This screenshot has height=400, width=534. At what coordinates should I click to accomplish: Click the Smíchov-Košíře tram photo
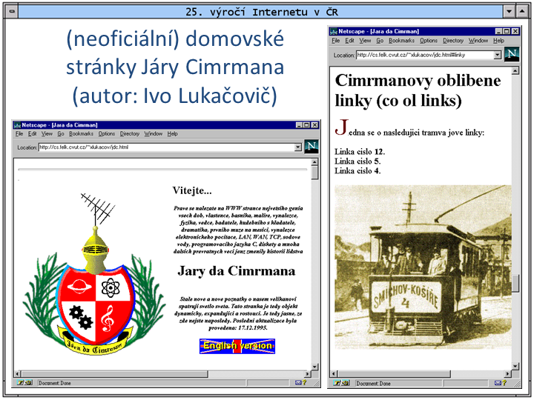pyautogui.click(x=423, y=267)
